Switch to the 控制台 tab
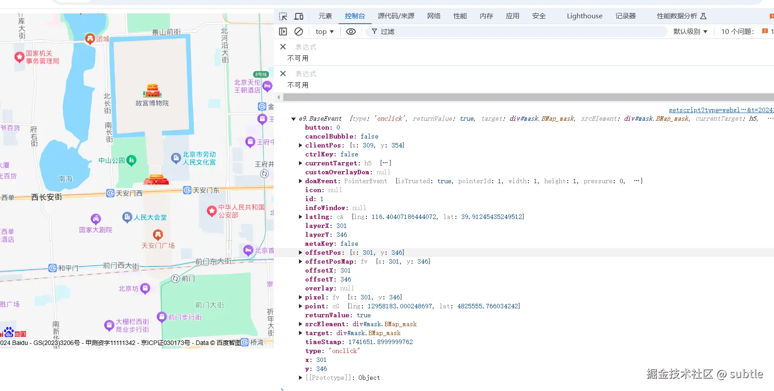 pyautogui.click(x=355, y=16)
